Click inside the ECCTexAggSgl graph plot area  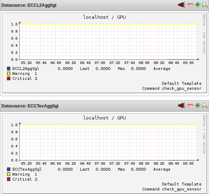click(108, 142)
